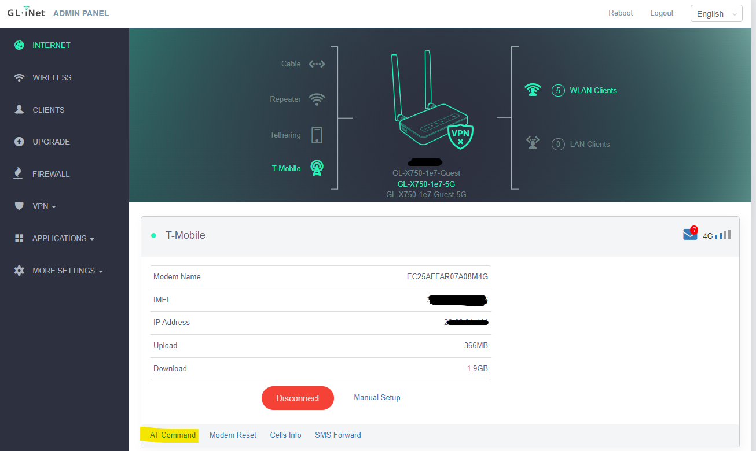Click the Cable connection icon
This screenshot has width=756, height=451.
pyautogui.click(x=317, y=64)
